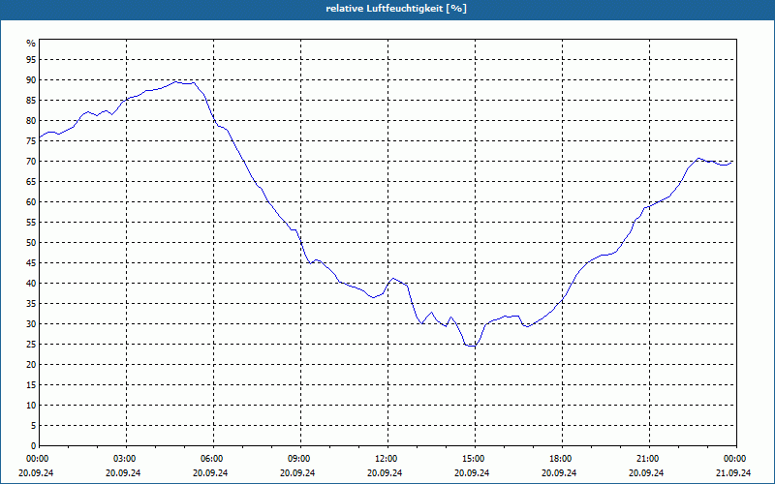Click the date 20.09.24 under 03:00
775x484 pixels.
point(123,473)
